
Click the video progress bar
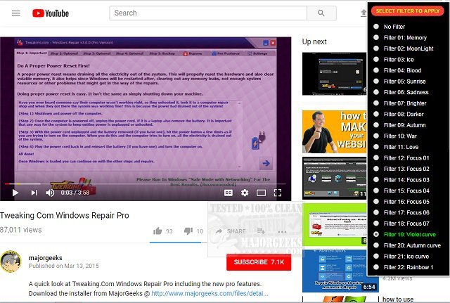pyautogui.click(x=146, y=183)
